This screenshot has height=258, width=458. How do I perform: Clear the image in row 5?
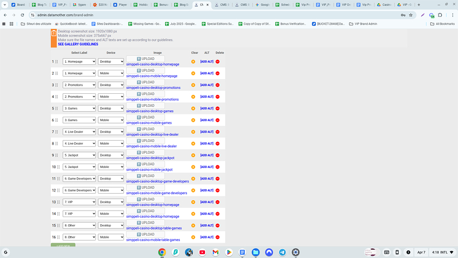point(193,109)
